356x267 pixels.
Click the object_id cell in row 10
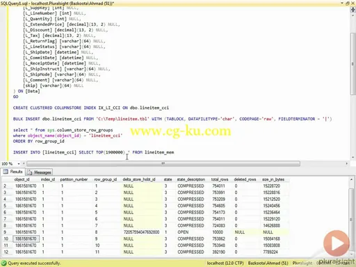26,238
